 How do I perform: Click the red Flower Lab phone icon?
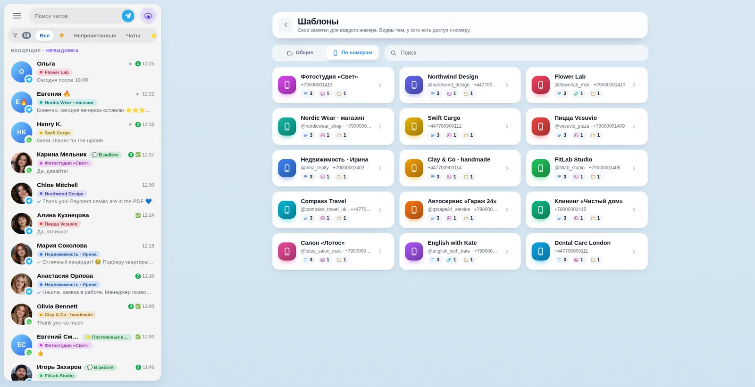[x=541, y=85]
